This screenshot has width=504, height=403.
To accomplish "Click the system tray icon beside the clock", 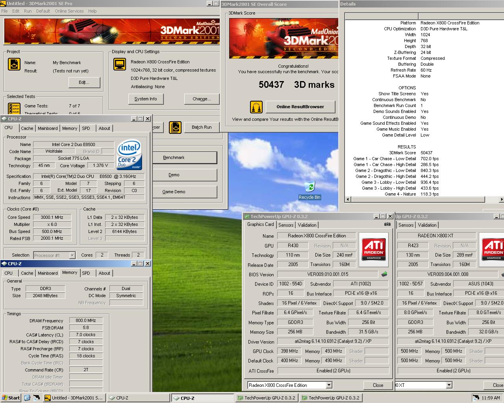I will tap(476, 398).
